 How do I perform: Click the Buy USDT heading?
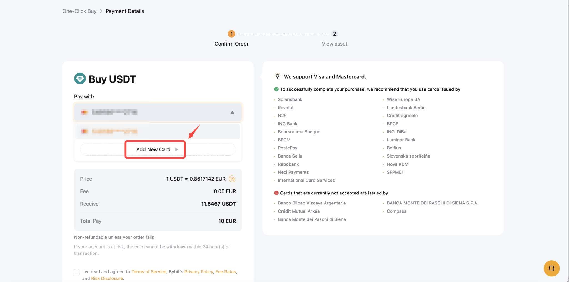coord(112,79)
